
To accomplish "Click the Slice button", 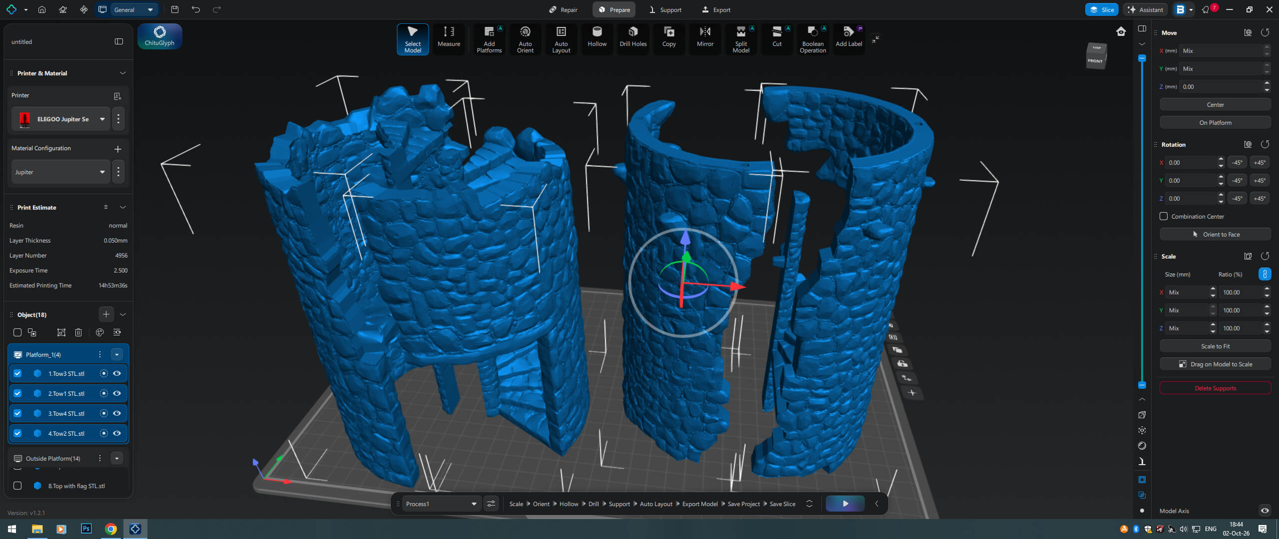I will click(x=1102, y=9).
